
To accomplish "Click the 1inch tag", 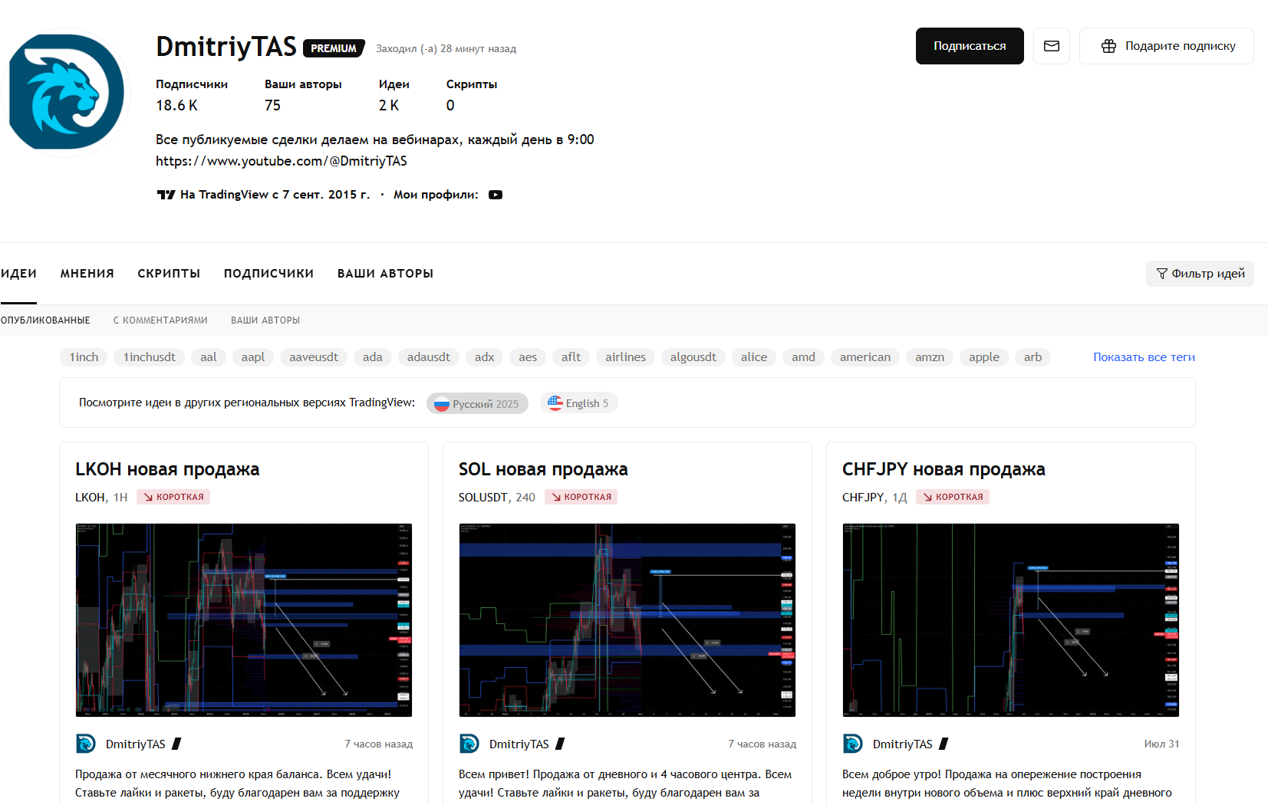I will pos(84,357).
